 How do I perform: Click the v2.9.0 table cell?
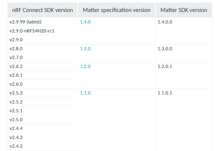tap(16, 40)
